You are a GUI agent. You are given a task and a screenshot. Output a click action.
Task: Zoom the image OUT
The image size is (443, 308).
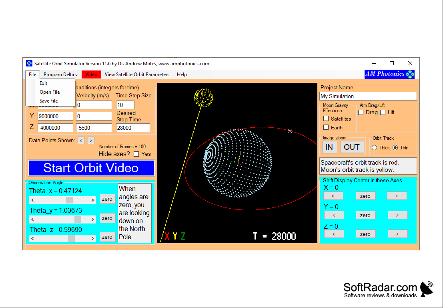coord(352,147)
